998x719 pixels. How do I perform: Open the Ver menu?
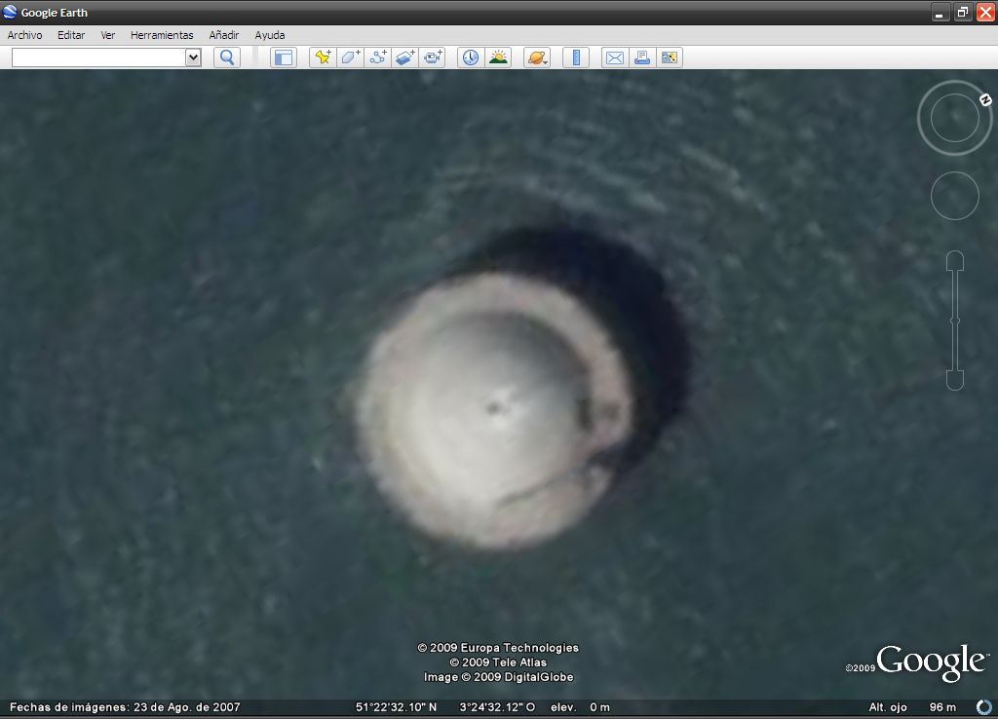(107, 36)
